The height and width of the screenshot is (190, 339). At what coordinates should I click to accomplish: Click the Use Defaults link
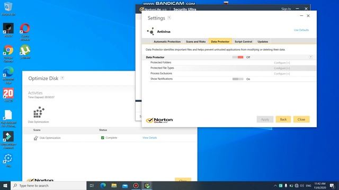301,30
